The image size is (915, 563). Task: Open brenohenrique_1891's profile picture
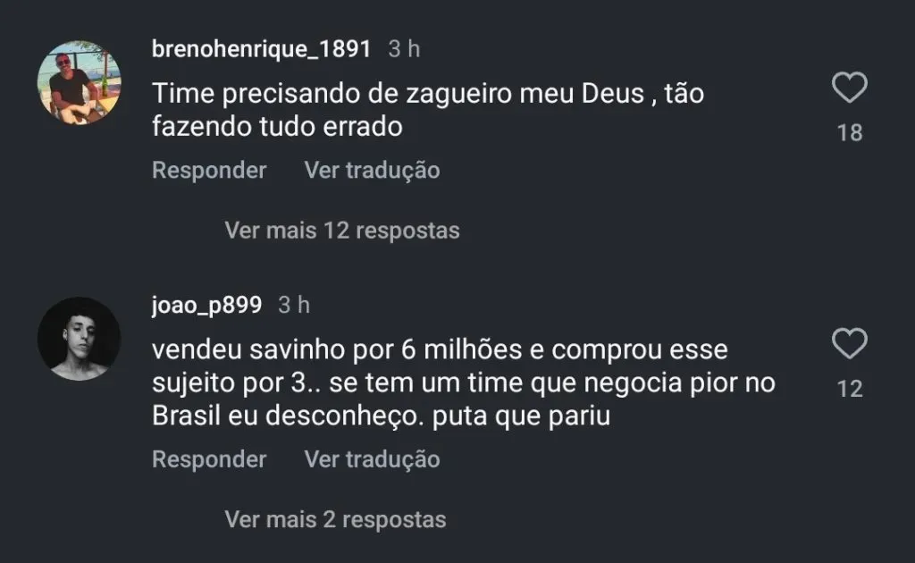(79, 82)
